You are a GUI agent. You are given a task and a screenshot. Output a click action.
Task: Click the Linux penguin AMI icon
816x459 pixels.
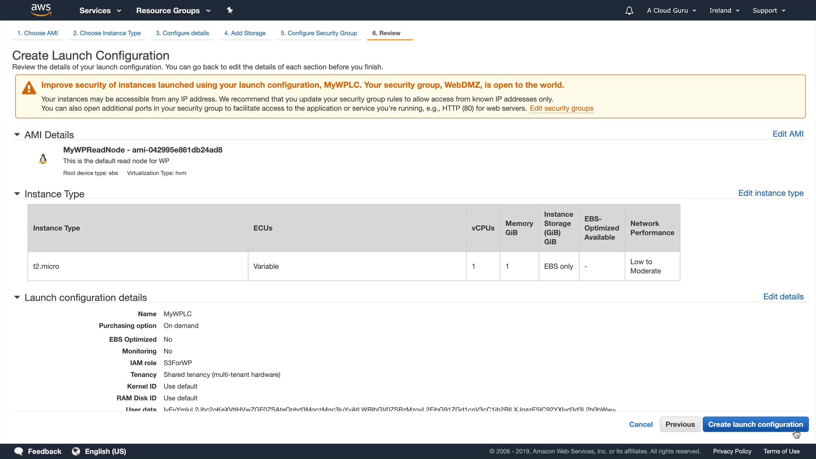tap(42, 159)
